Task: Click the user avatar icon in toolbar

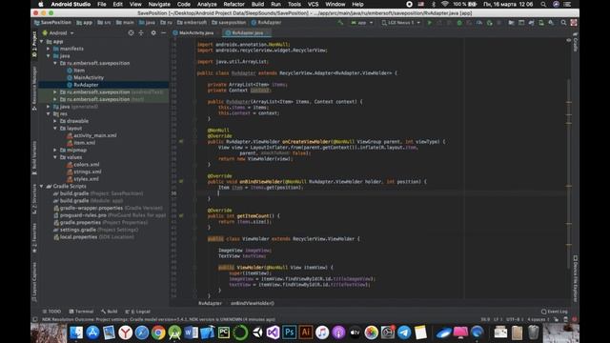Action: tap(574, 23)
